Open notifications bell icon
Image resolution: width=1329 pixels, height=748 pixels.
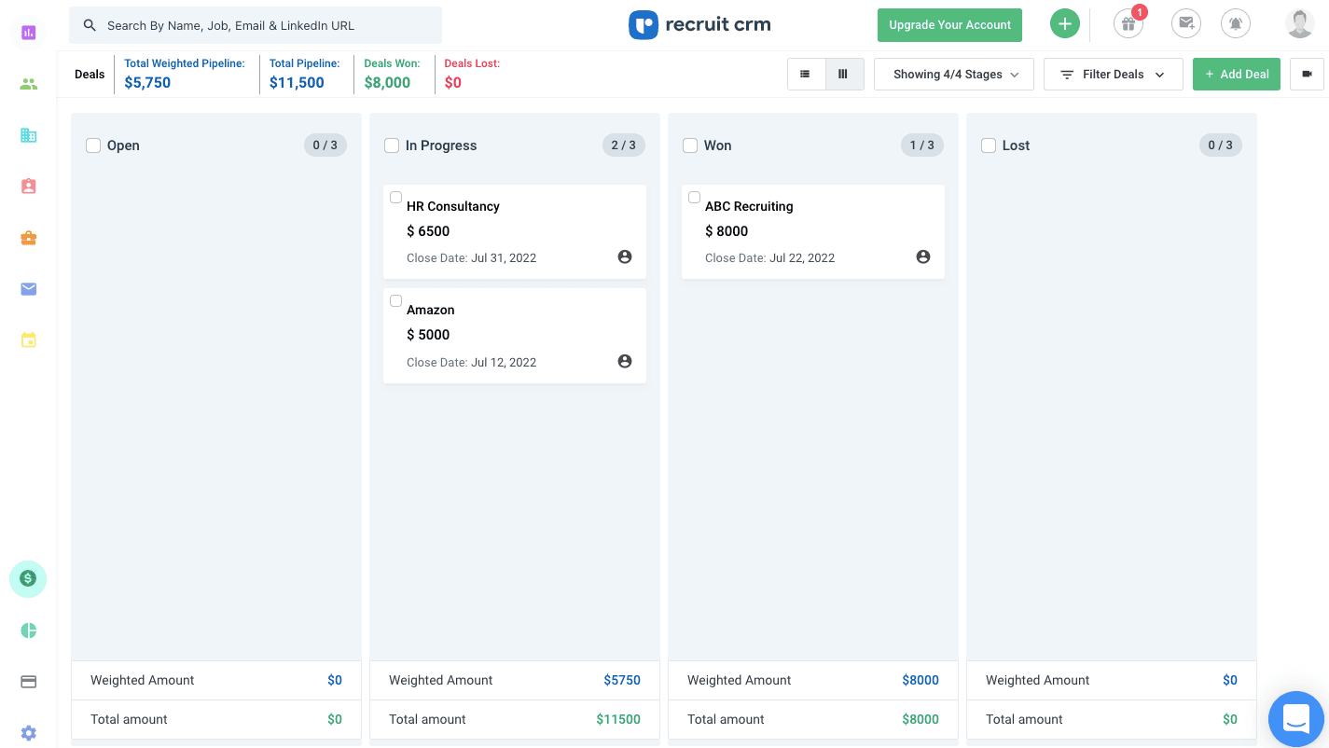tap(1236, 22)
